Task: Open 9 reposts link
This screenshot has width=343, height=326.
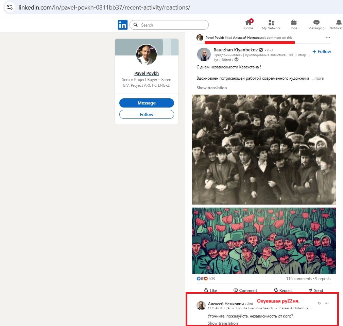Action: coord(323,278)
